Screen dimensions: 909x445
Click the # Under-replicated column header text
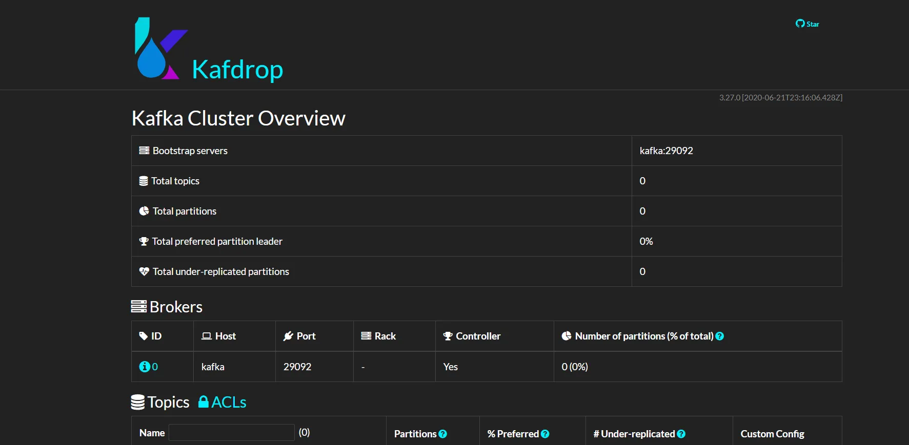634,434
